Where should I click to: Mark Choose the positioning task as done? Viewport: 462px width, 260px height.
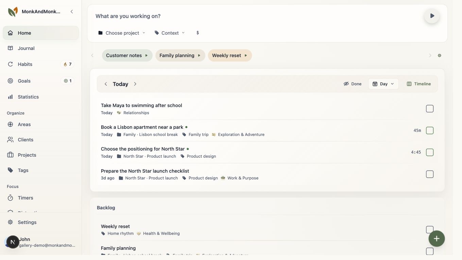pyautogui.click(x=430, y=152)
